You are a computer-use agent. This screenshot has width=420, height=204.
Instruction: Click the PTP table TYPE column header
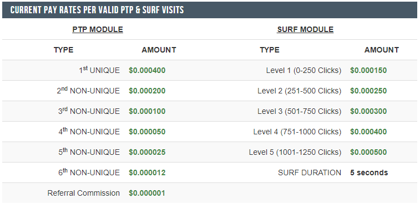[x=63, y=50]
